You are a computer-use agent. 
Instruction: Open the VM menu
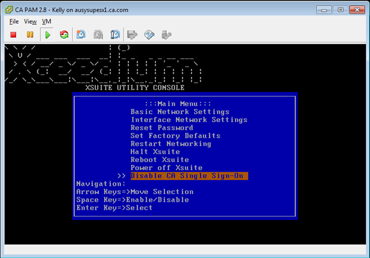coord(46,22)
